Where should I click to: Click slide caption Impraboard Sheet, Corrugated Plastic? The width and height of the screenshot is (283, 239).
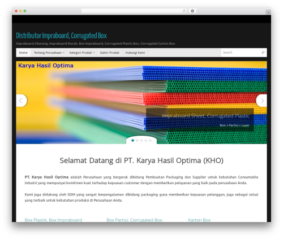click(x=205, y=116)
